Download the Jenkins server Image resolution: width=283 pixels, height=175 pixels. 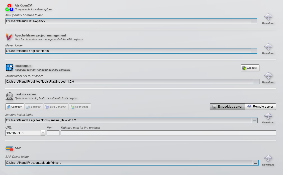[x=268, y=118]
